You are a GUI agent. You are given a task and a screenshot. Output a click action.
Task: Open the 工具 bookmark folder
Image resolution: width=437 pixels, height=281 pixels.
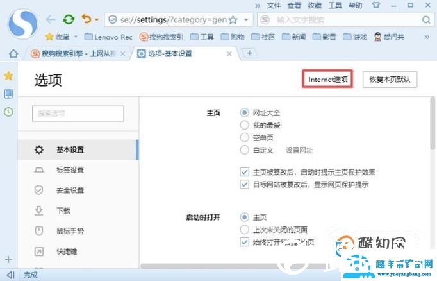202,37
